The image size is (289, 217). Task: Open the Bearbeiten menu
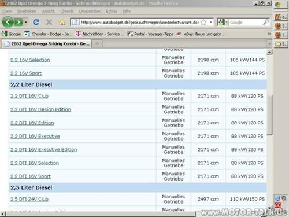coord(27,12)
